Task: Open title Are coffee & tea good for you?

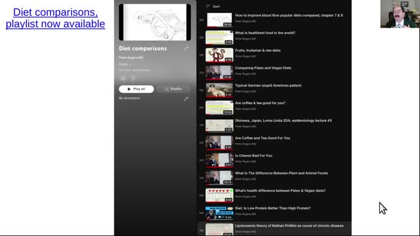Action: point(260,103)
